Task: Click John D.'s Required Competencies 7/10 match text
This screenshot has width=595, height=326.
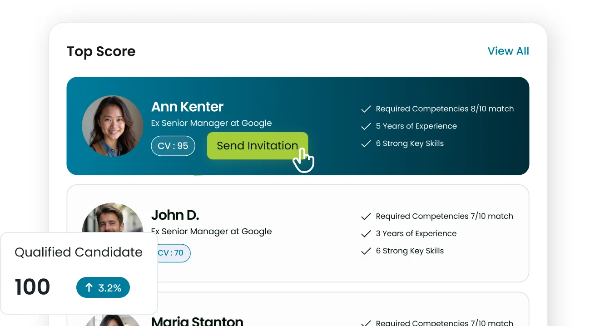Action: [x=444, y=216]
